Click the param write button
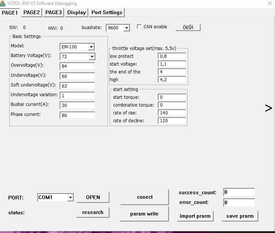This screenshot has height=233, width=275. [144, 214]
